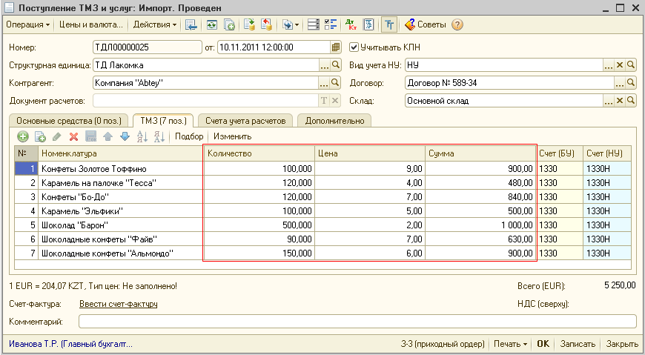Open the Печать dropdown in bottom bar
Image resolution: width=645 pixels, height=355 pixels.
coord(509,344)
